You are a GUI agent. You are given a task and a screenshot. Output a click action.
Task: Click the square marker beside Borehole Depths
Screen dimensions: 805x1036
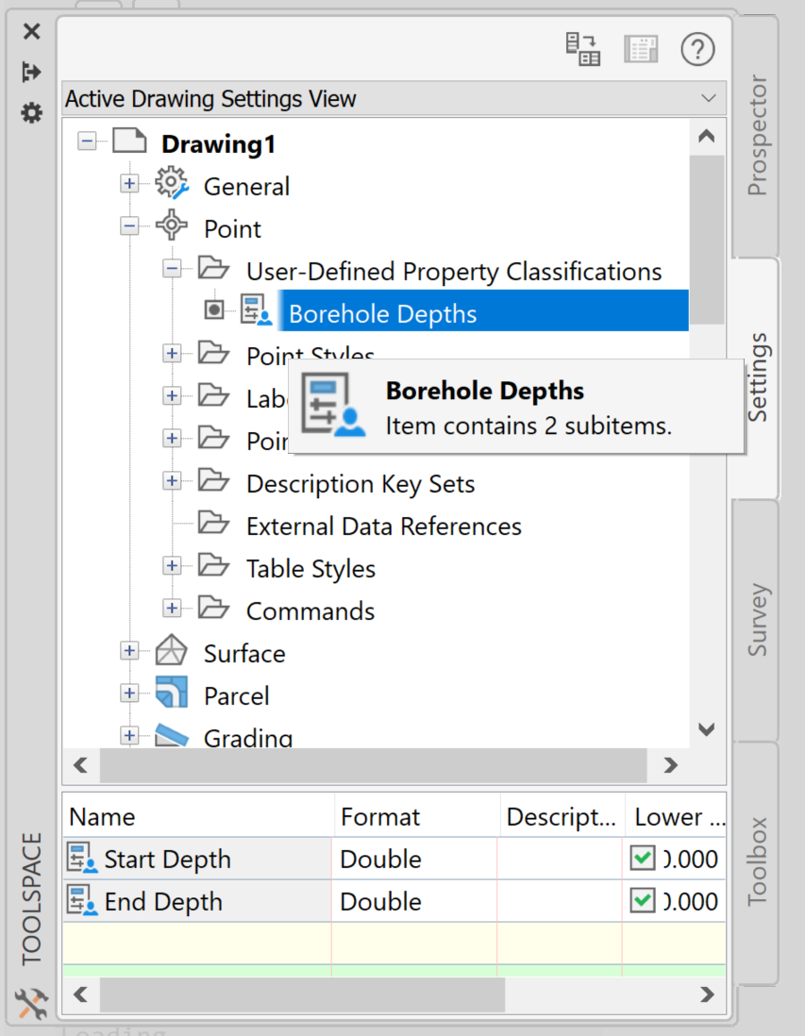[214, 309]
